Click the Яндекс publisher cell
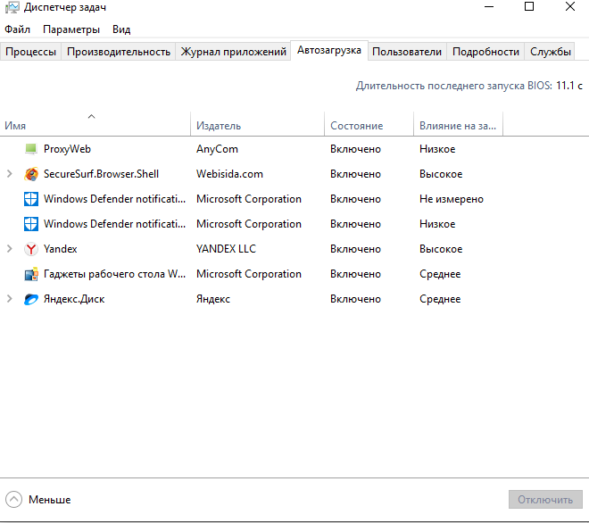 (x=213, y=299)
